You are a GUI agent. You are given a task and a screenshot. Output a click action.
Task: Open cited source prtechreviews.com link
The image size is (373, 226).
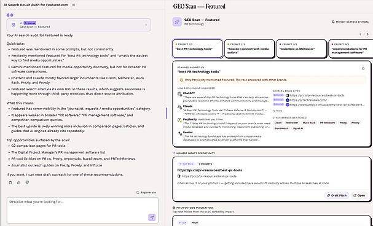308,100
